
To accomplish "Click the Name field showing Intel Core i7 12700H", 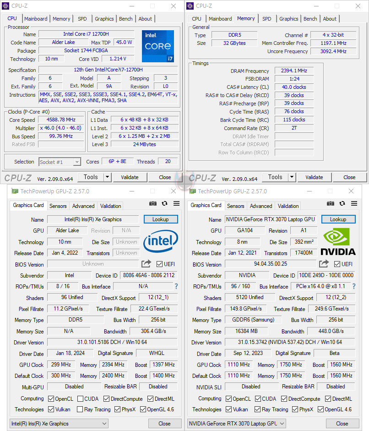I will point(86,34).
